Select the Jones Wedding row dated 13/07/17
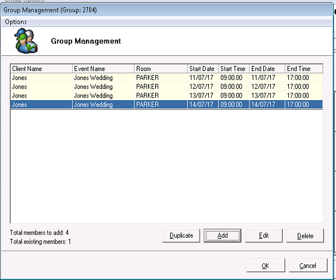Screen dimensions: 336x280 pos(167,95)
